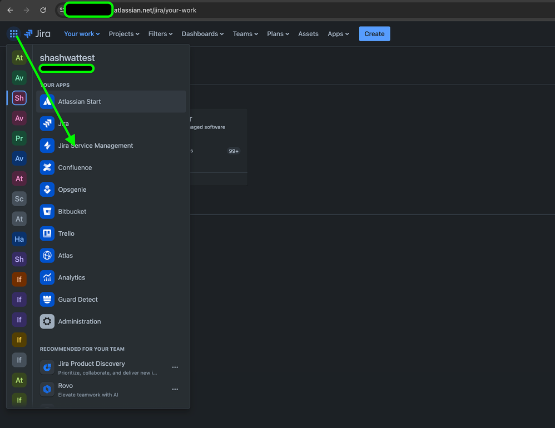Click the blue Create button
This screenshot has width=555, height=428.
coord(374,33)
